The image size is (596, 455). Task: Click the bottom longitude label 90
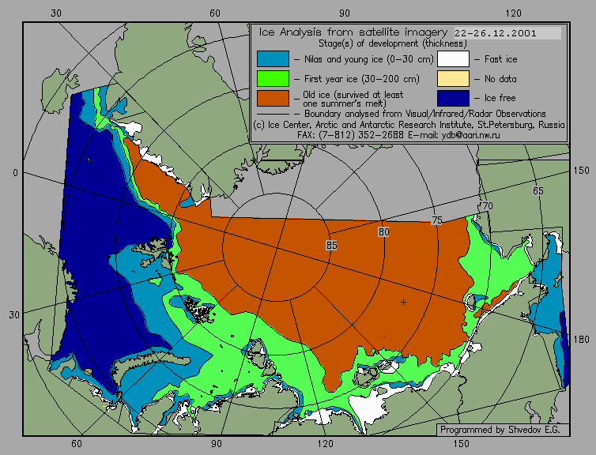coord(217,443)
